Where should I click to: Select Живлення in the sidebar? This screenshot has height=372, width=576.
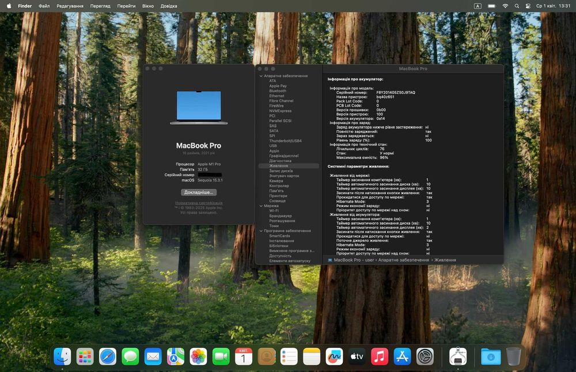point(289,166)
